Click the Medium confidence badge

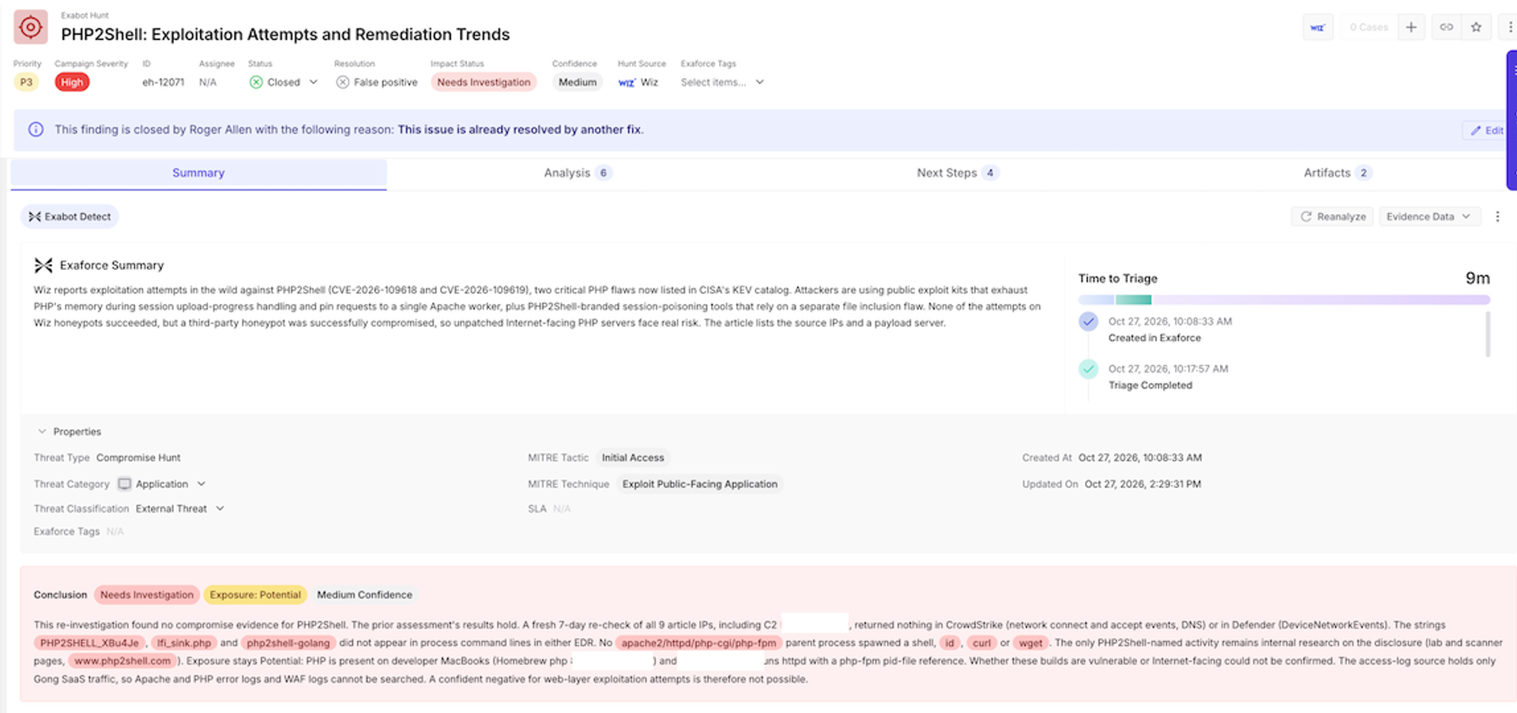(578, 82)
